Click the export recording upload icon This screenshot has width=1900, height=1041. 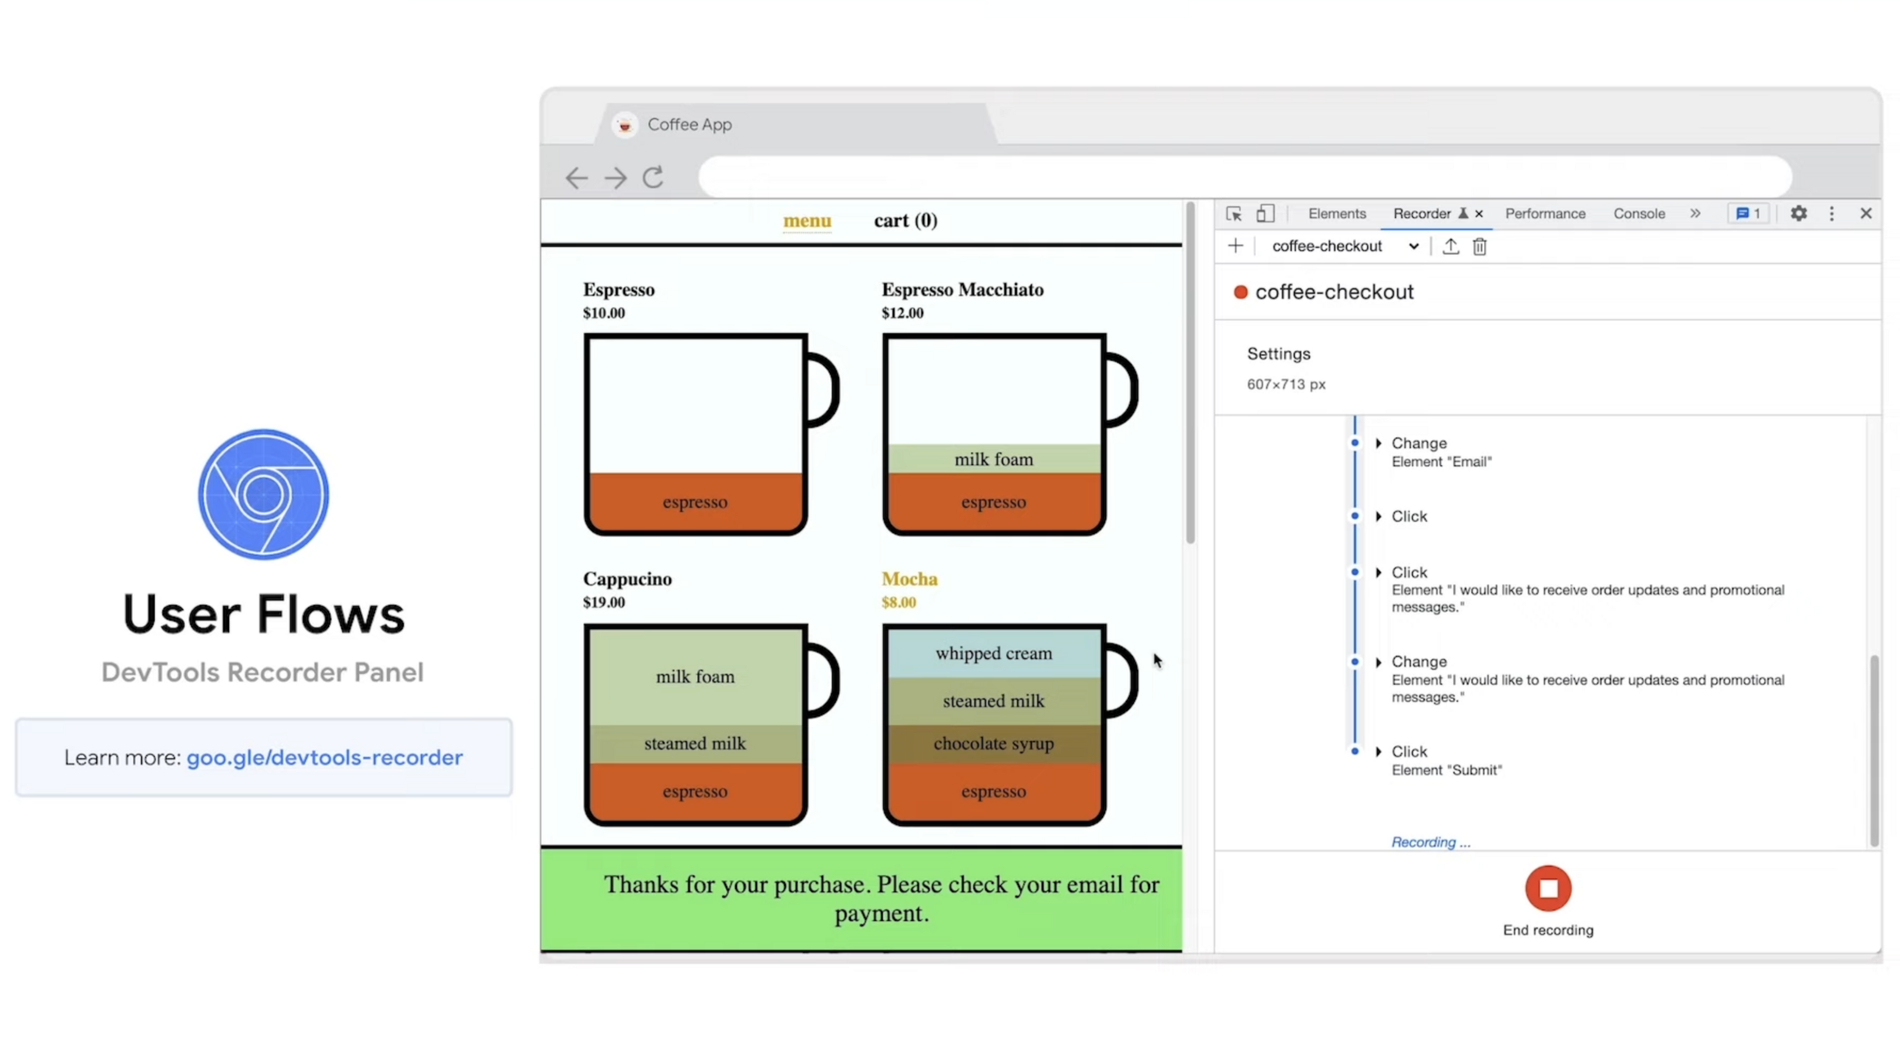pos(1450,246)
